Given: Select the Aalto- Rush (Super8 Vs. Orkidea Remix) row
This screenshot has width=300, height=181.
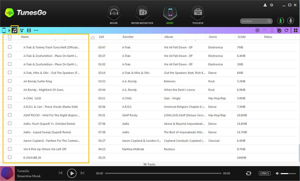Looking at the screenshot, I should [149, 124].
